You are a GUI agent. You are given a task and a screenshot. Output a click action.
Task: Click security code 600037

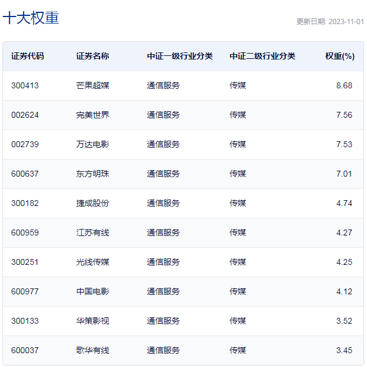pos(25,350)
